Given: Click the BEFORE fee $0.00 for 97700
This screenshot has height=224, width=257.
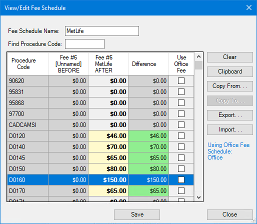Looking at the screenshot, I should (68, 114).
